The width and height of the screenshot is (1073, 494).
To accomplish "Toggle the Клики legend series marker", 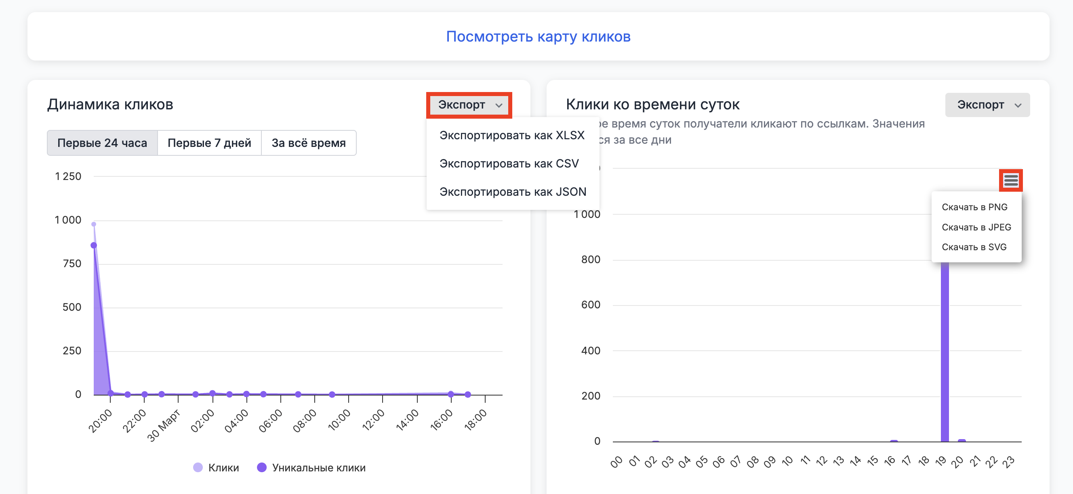I will coord(198,467).
